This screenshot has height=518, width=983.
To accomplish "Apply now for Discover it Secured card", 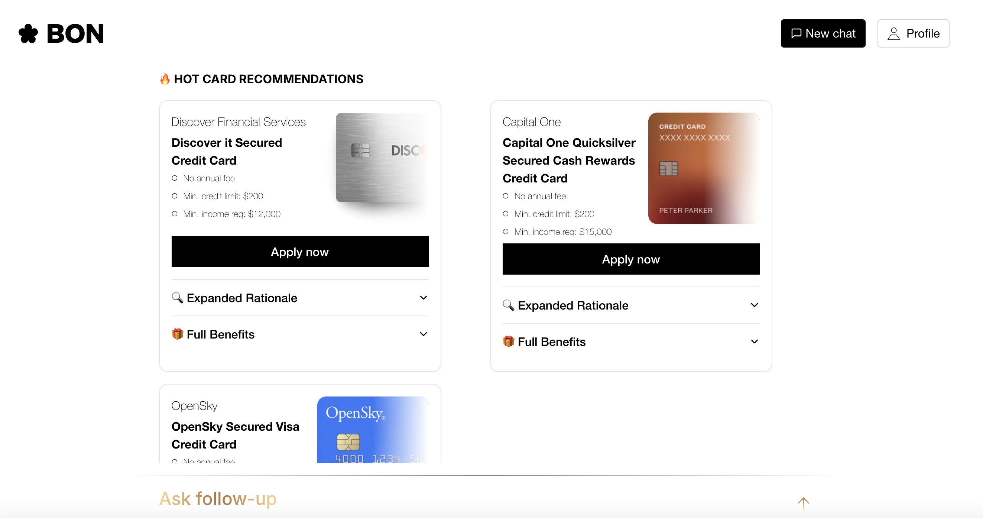I will click(x=300, y=252).
